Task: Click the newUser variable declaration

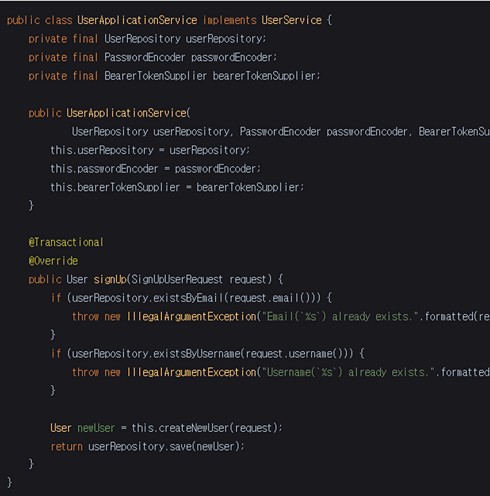Action: [96, 428]
